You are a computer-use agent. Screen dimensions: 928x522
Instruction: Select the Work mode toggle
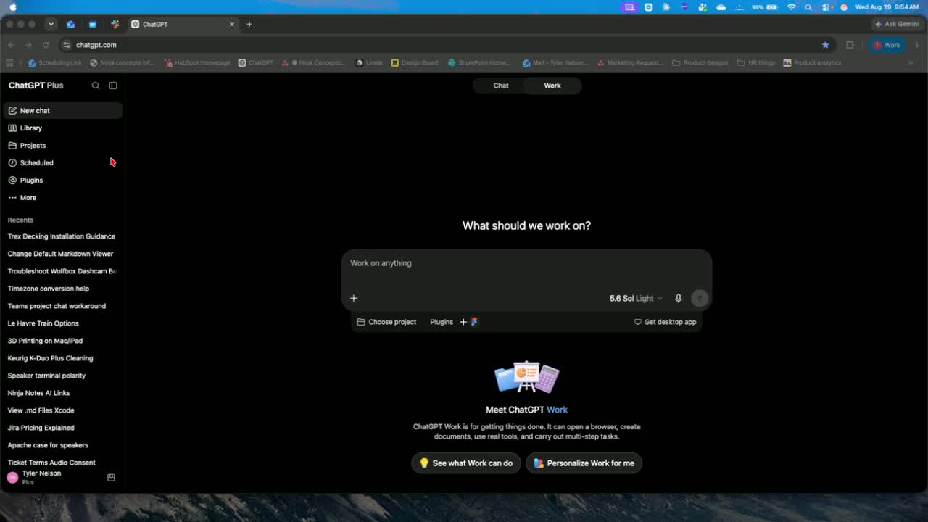[x=552, y=86]
